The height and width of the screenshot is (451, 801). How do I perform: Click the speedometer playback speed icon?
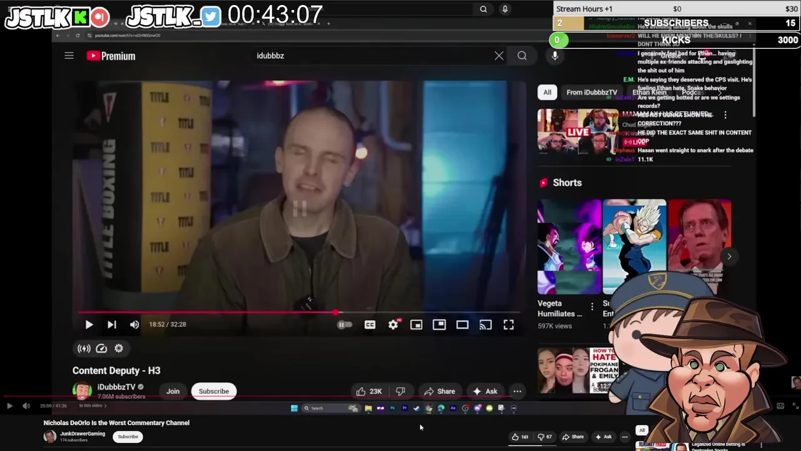pos(101,348)
